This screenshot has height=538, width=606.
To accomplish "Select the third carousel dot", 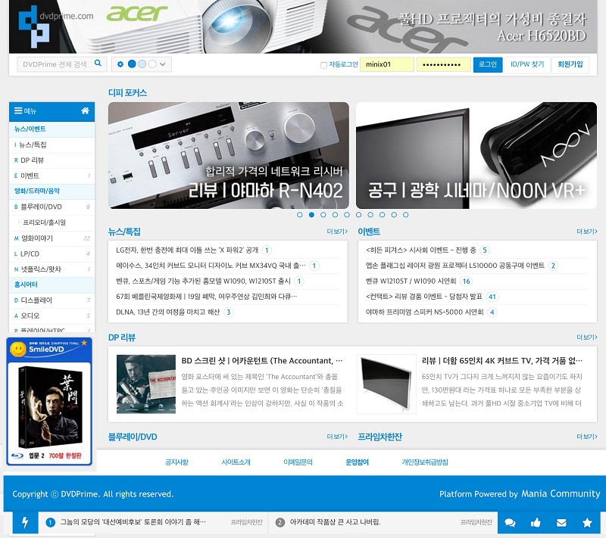I will point(323,215).
